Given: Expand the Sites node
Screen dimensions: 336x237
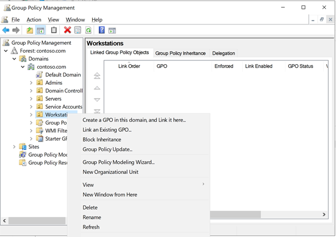Looking at the screenshot, I should [14, 147].
